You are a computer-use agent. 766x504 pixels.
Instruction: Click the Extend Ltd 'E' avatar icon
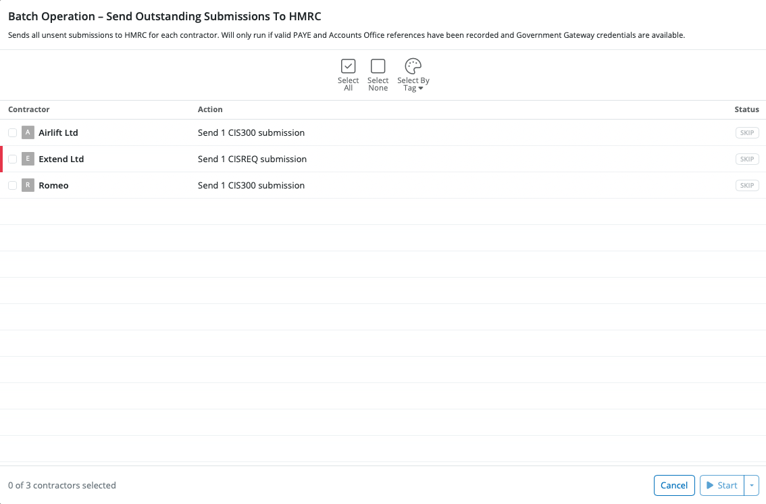pyautogui.click(x=28, y=159)
